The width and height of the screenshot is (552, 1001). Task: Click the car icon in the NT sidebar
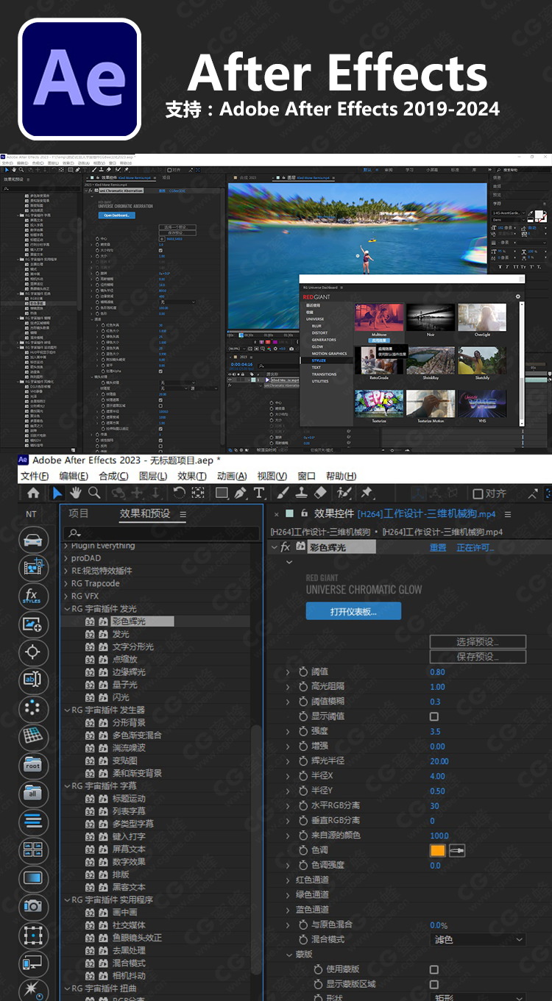point(32,541)
